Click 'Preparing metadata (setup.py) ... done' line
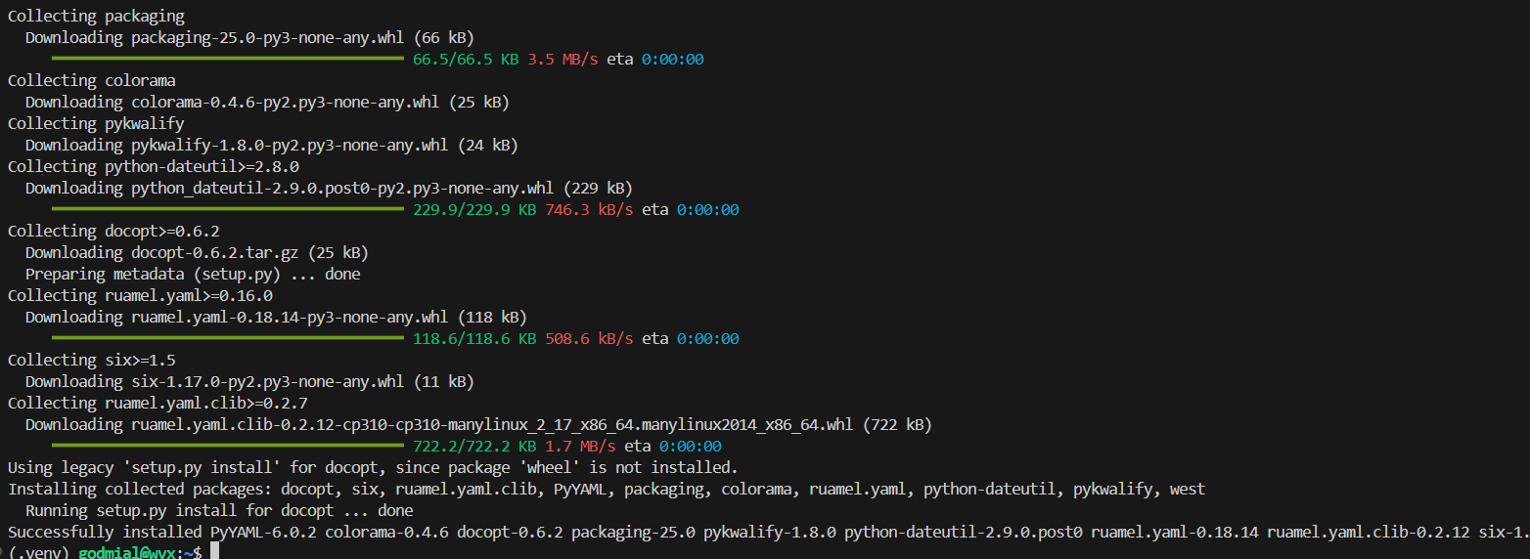1530x559 pixels. click(193, 275)
